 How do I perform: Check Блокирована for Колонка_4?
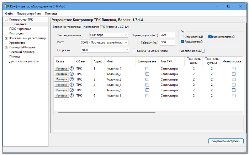[x=147, y=85]
